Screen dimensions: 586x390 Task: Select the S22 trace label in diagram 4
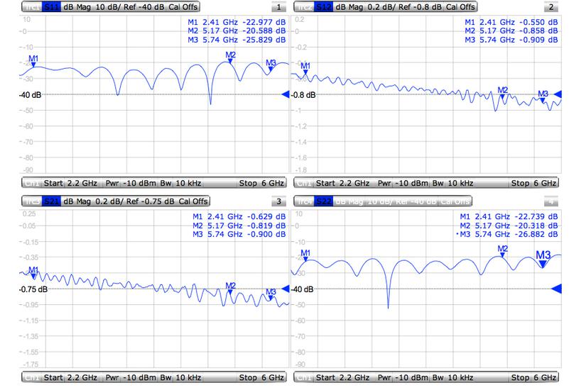(x=323, y=201)
